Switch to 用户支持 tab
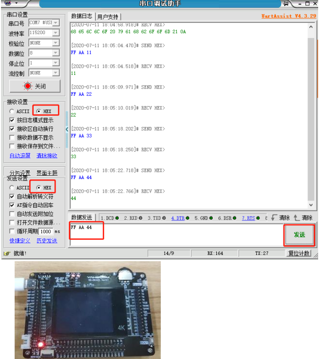Screen dimensions: 324x359 click(108, 17)
